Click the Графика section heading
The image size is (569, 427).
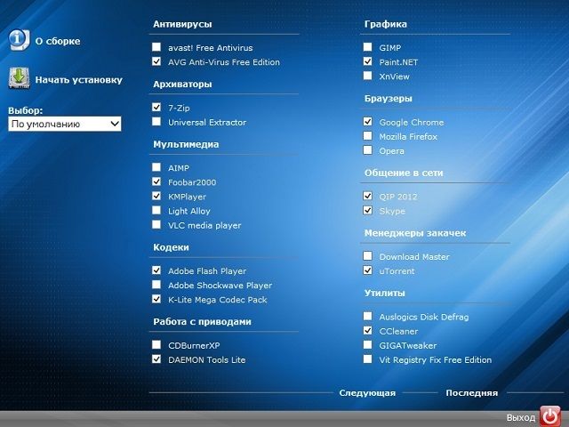(385, 24)
